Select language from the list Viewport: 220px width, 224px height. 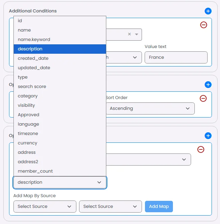point(60,124)
